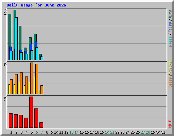This screenshot has height=136, width=174.
Task: Click the 156 axis label
Action: click(x=5, y=12)
